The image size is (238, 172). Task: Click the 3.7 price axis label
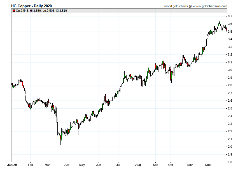230,16
